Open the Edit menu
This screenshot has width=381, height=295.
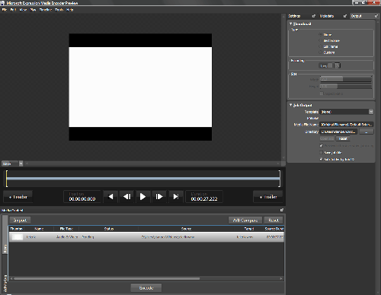tap(13, 10)
